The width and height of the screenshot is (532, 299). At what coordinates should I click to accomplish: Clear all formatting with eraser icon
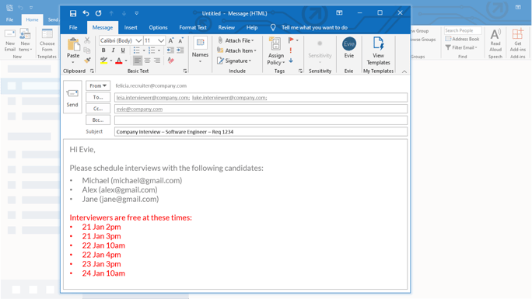[170, 61]
